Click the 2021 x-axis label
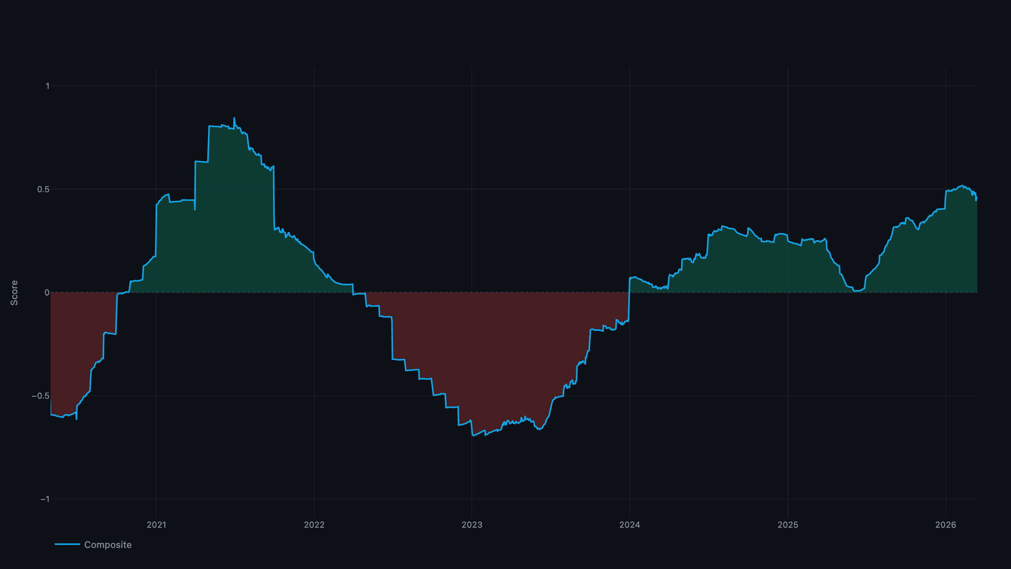 156,525
